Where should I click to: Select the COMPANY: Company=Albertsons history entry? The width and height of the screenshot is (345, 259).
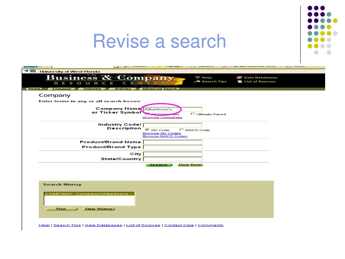pyautogui.click(x=89, y=194)
